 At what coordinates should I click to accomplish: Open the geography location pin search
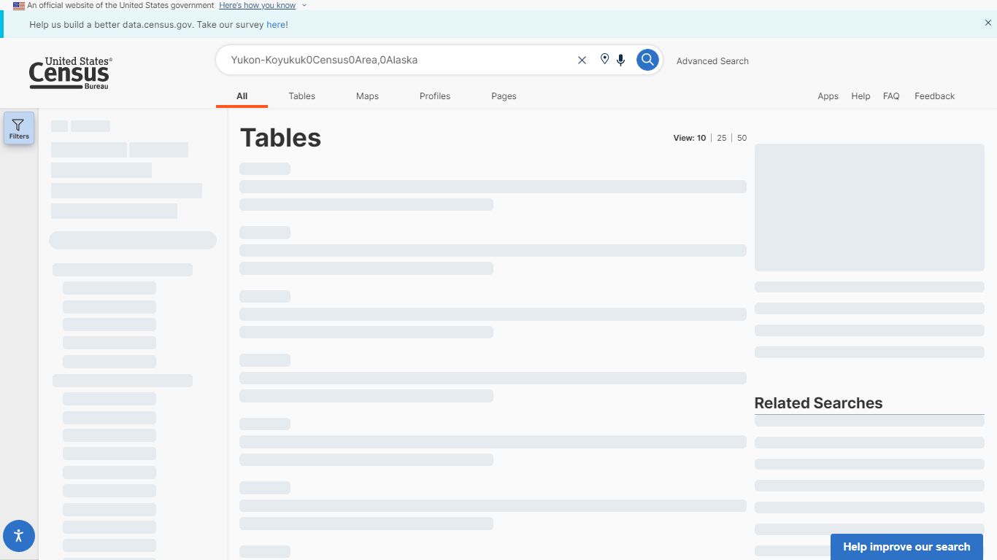[604, 59]
